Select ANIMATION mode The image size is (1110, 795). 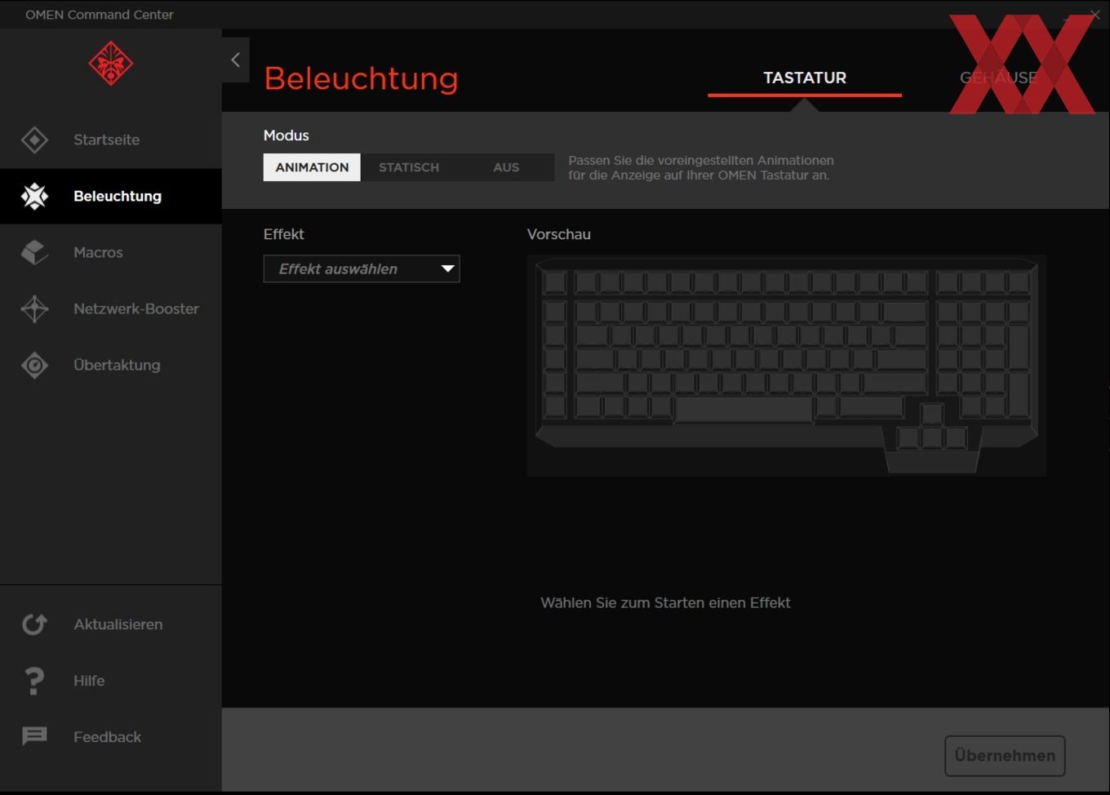coord(312,167)
